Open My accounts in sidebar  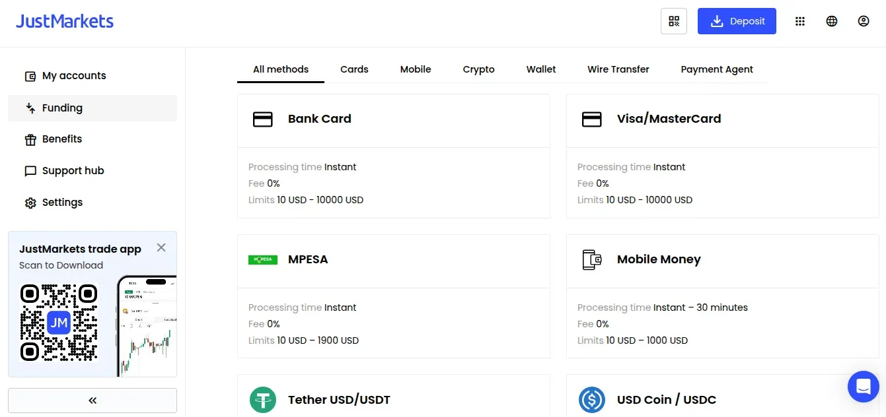(x=92, y=76)
